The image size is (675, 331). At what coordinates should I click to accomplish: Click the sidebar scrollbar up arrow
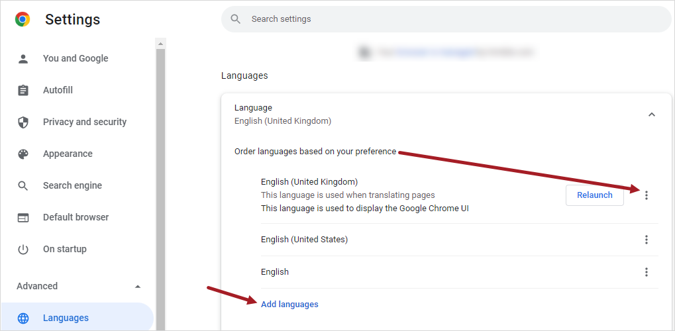coord(160,44)
